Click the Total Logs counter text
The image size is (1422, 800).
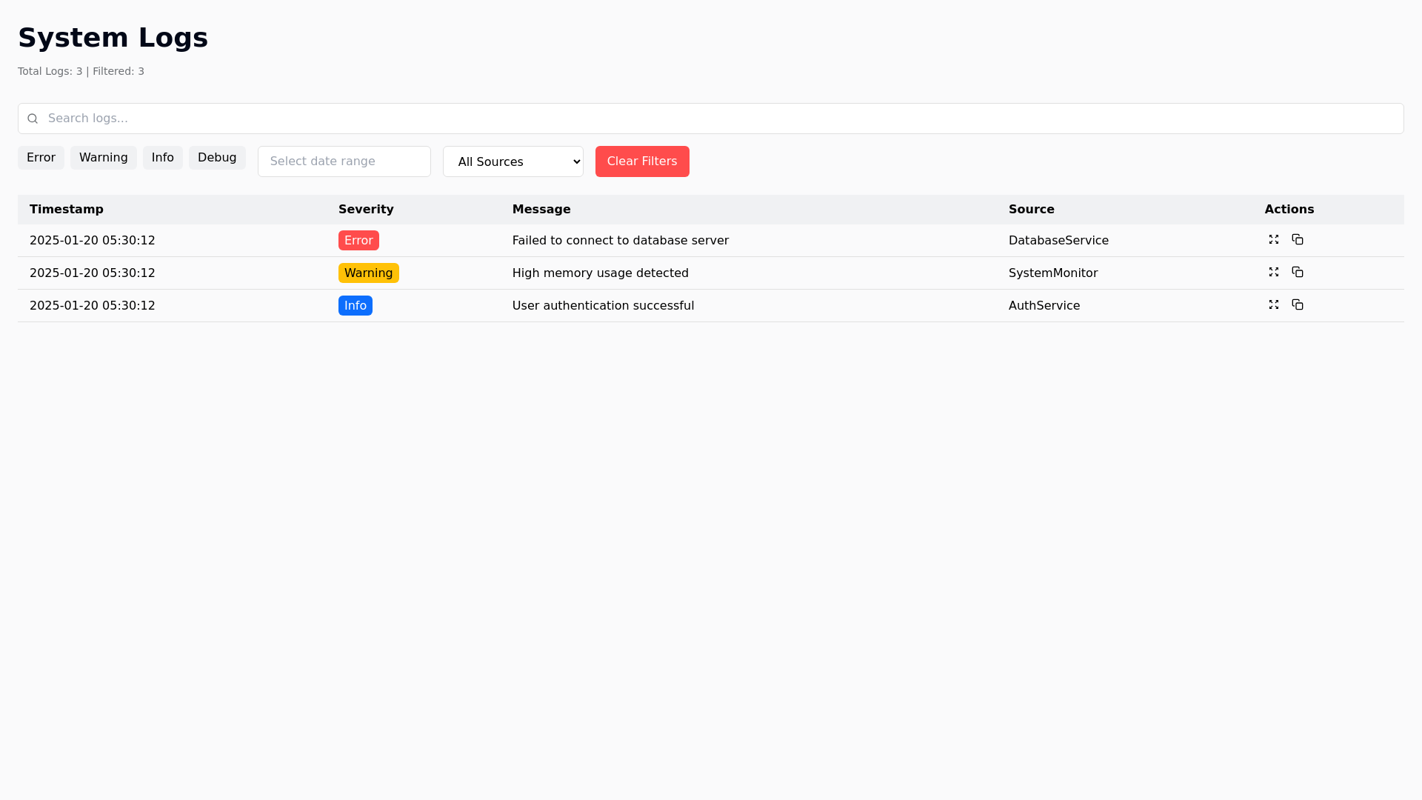pos(81,71)
